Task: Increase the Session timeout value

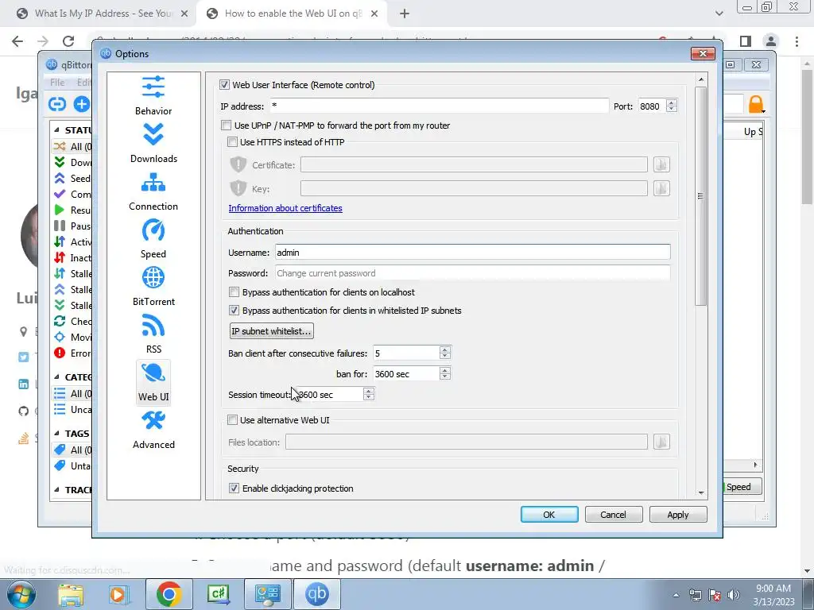Action: point(369,391)
